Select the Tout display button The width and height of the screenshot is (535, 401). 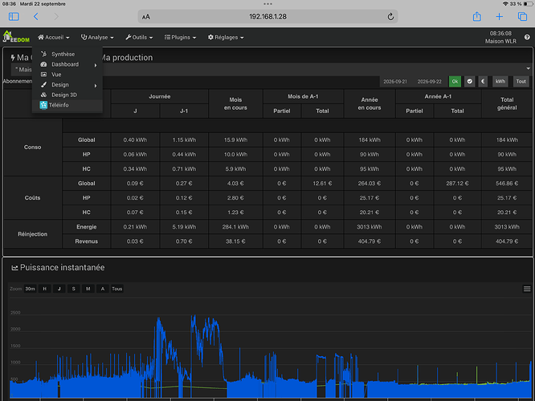[x=521, y=82]
